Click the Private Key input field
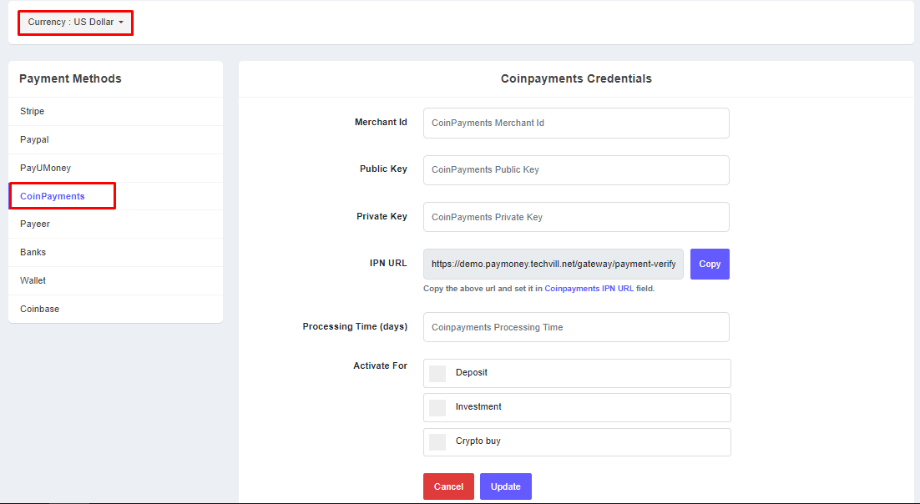 [576, 217]
